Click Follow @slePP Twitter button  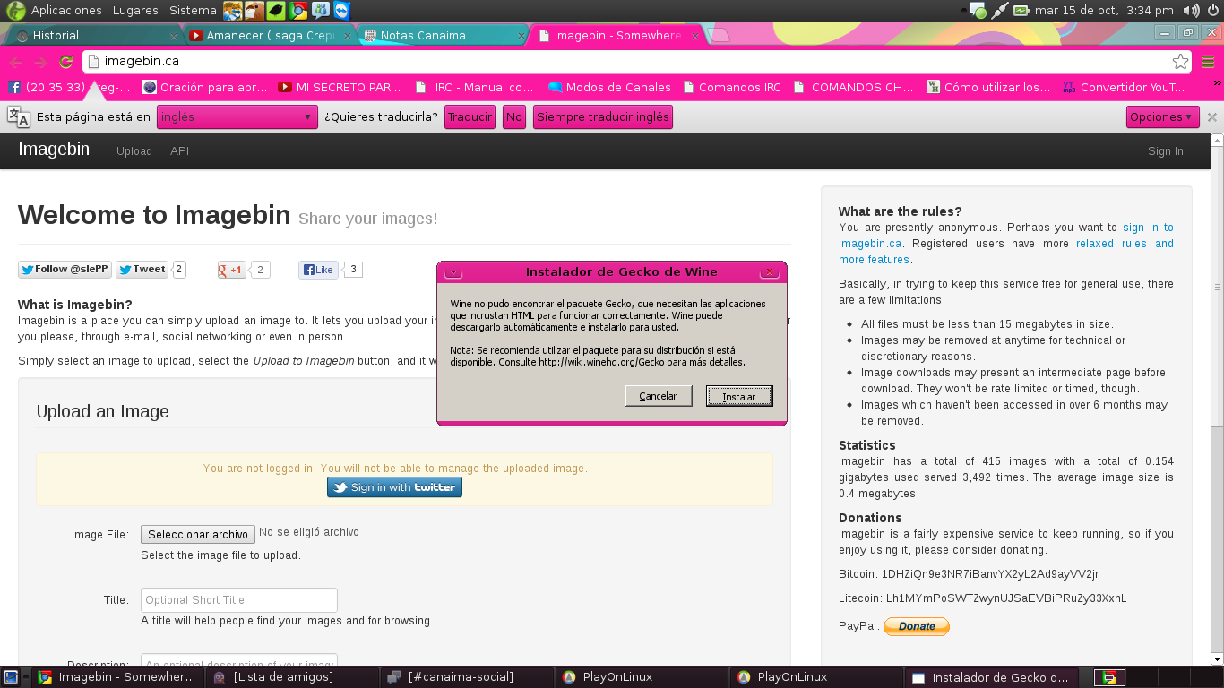click(x=65, y=270)
